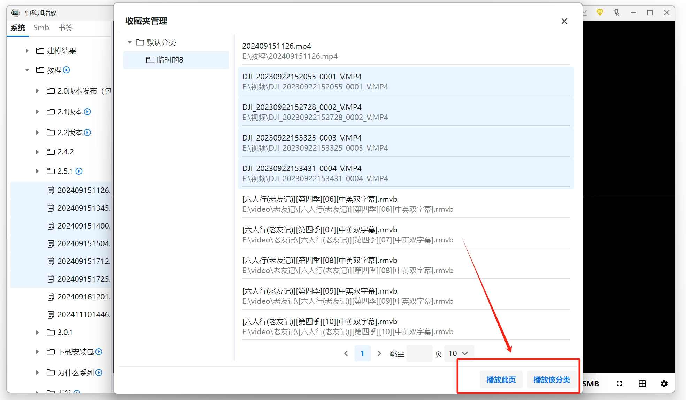Switch to the Smb tab
This screenshot has width=686, height=400.
(41, 27)
